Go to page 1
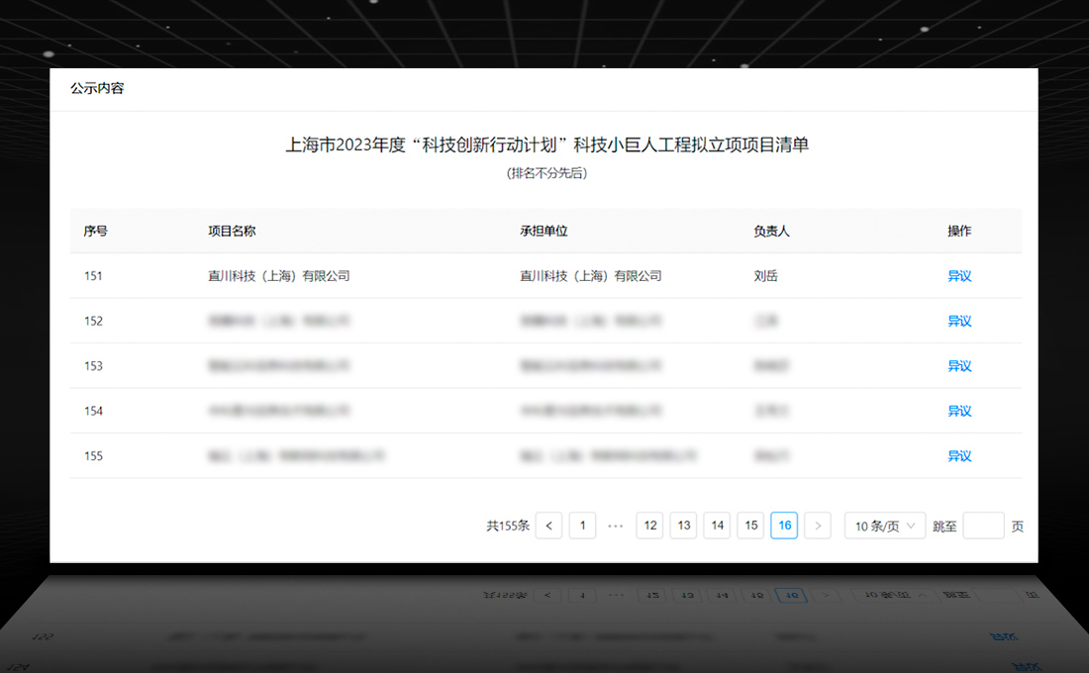 pos(582,526)
